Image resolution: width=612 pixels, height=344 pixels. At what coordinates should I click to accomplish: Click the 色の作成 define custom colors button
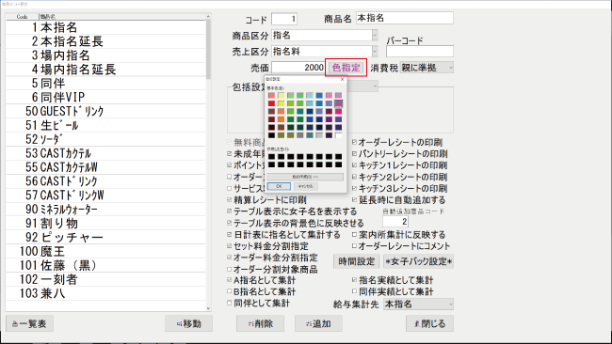305,177
